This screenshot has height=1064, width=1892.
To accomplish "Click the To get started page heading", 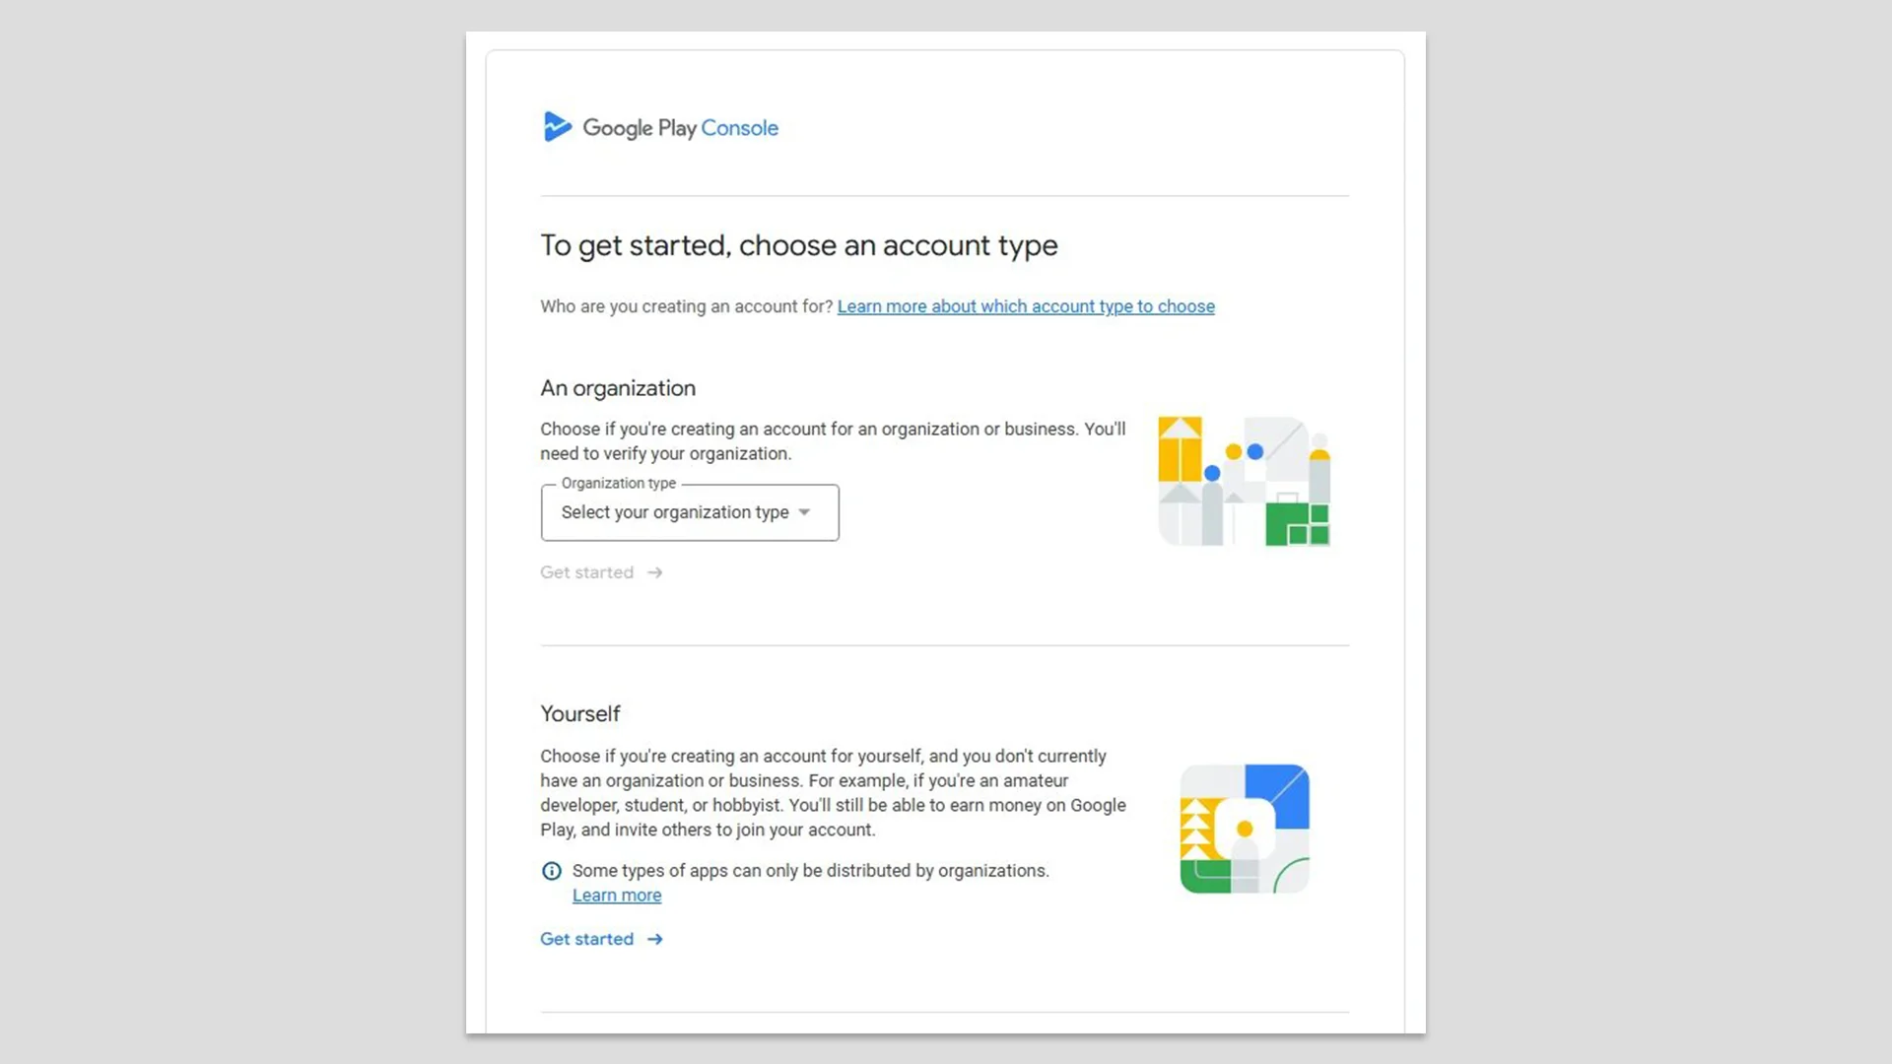I will click(798, 245).
